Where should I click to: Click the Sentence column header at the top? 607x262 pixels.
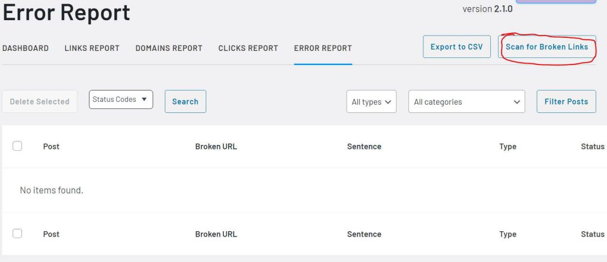364,147
